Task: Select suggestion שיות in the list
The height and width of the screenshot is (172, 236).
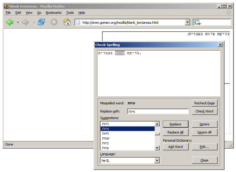Action: click(x=127, y=138)
